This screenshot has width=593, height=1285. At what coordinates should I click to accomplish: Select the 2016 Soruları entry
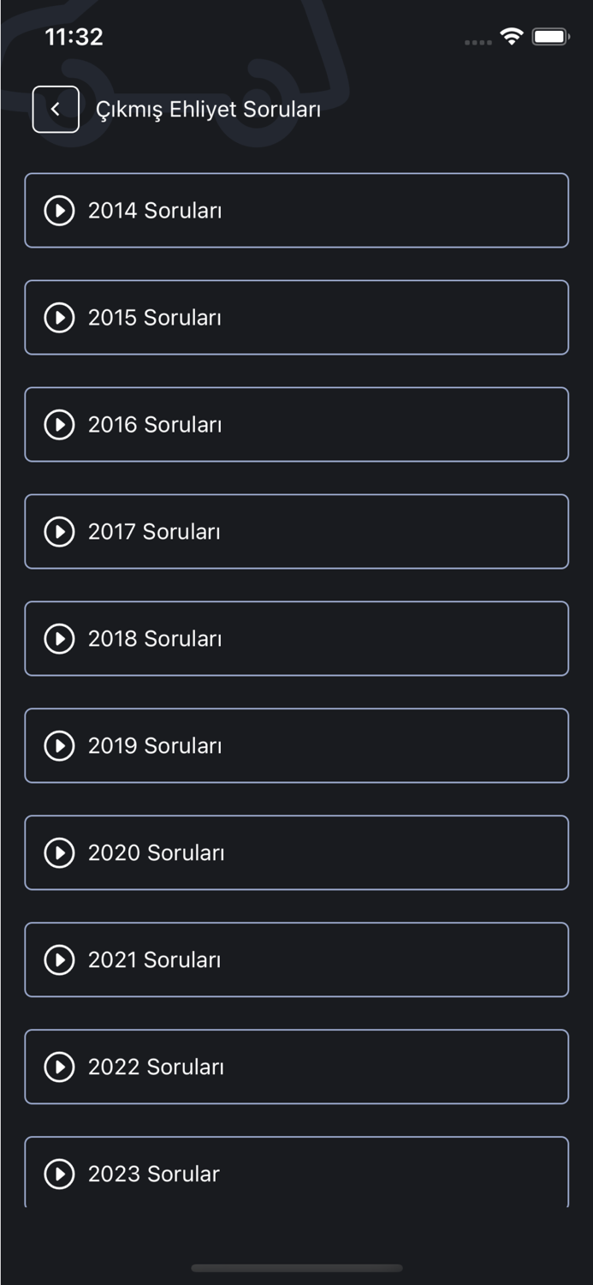point(296,425)
